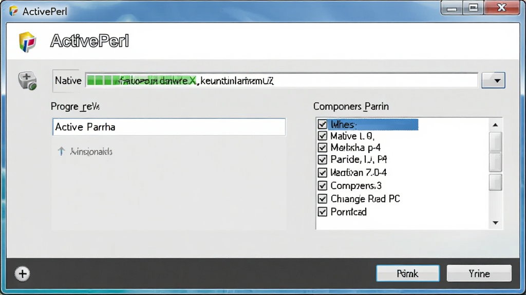Open the Native field dropdown arrow
This screenshot has width=526, height=295.
coord(494,80)
